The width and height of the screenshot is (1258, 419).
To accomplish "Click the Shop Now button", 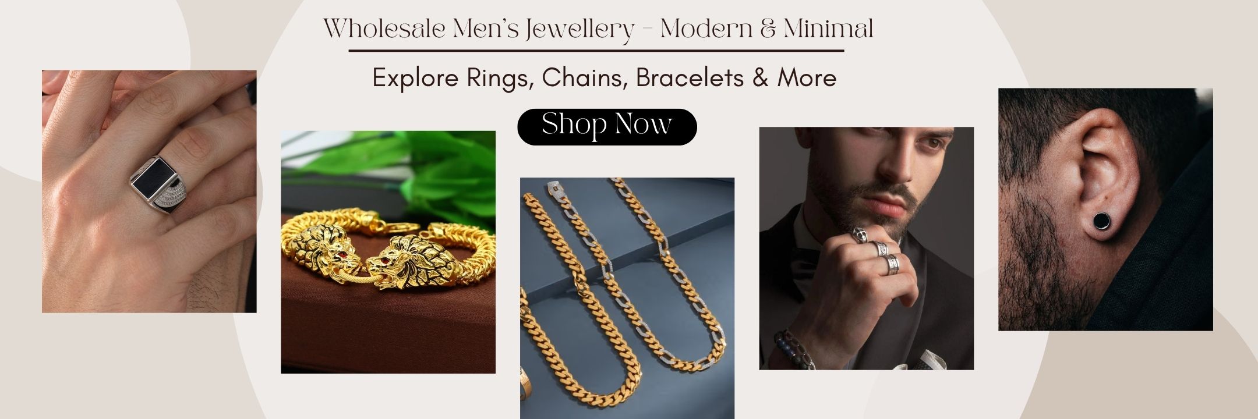I will (x=607, y=126).
